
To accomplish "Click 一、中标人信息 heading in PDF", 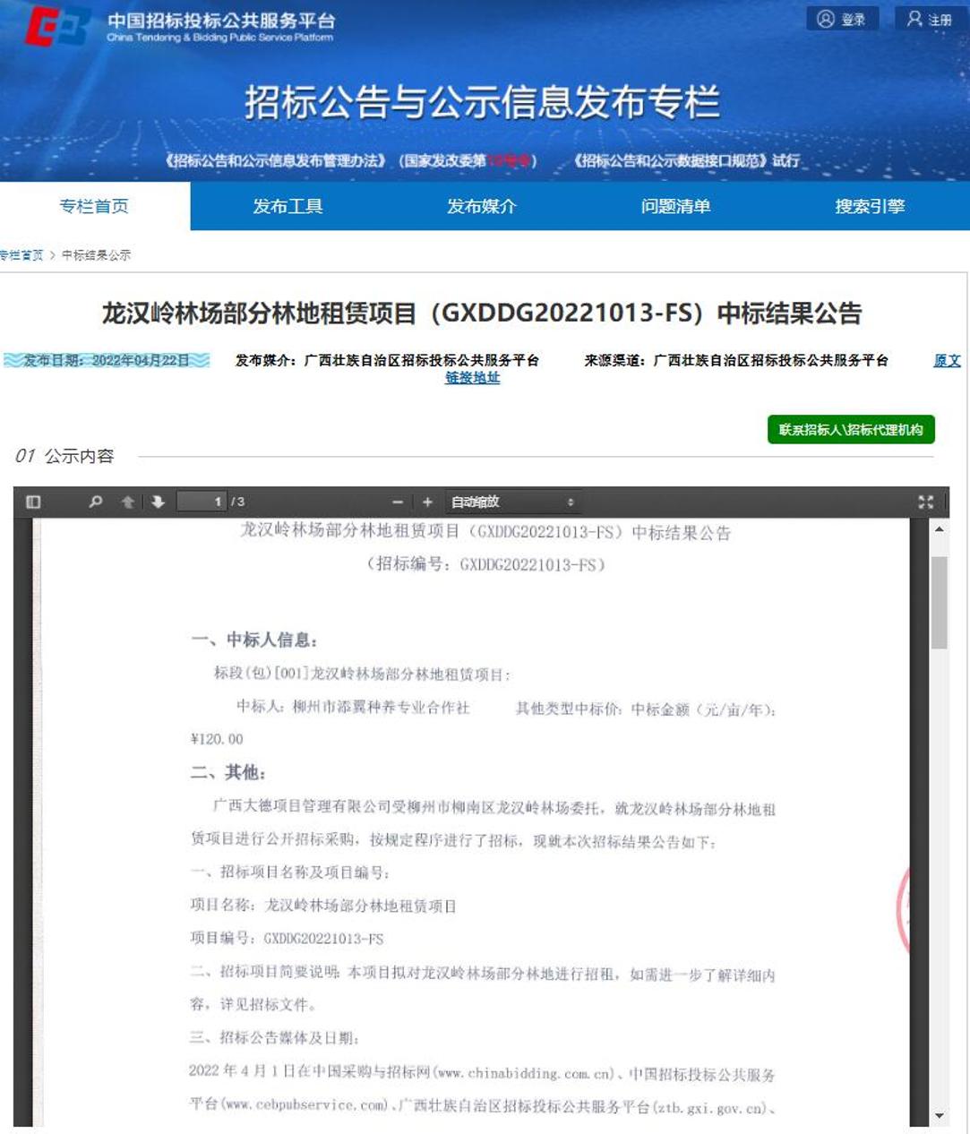I will [254, 640].
